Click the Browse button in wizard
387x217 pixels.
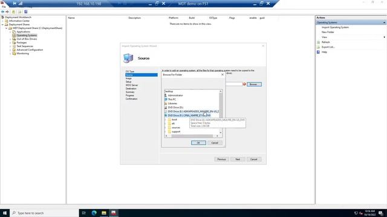pos(254,84)
